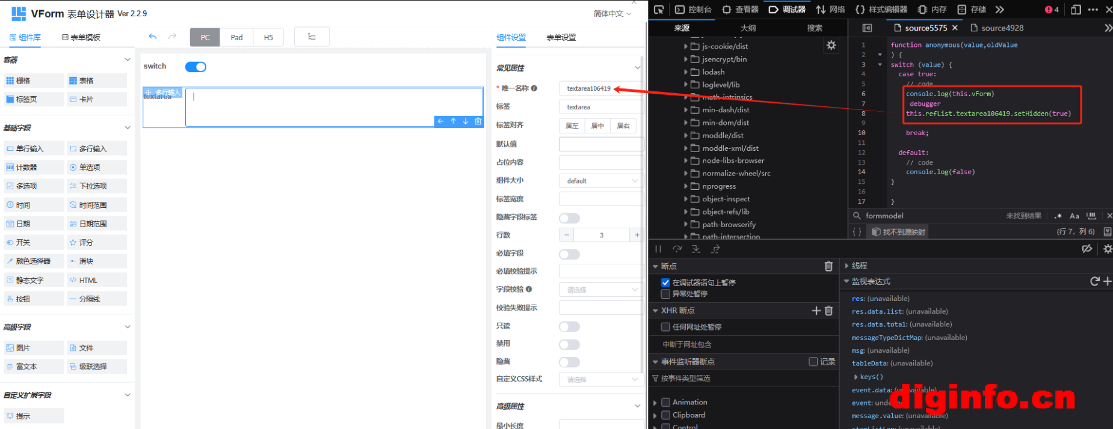Open the 组件大小 default dropdown
Viewport: 1113px width, 429px height.
point(600,181)
